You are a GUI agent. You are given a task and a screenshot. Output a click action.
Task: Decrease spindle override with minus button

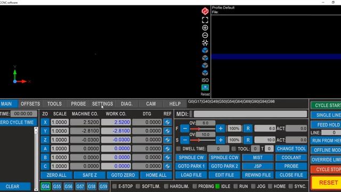tap(185, 140)
